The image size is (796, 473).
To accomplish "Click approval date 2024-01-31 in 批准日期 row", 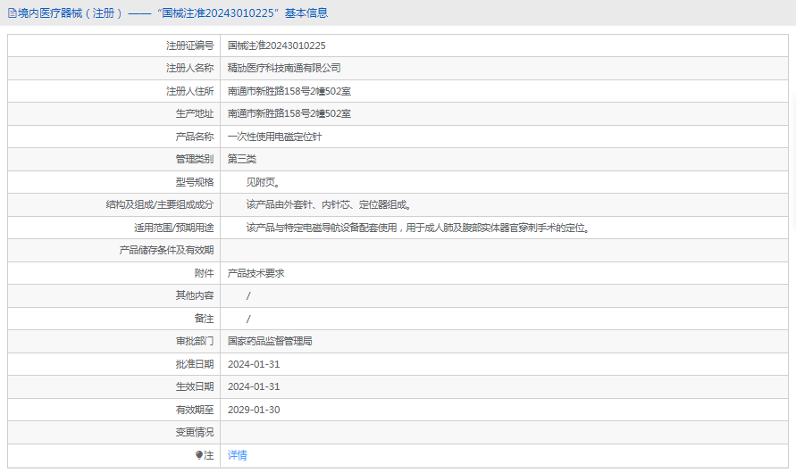I will pyautogui.click(x=254, y=364).
